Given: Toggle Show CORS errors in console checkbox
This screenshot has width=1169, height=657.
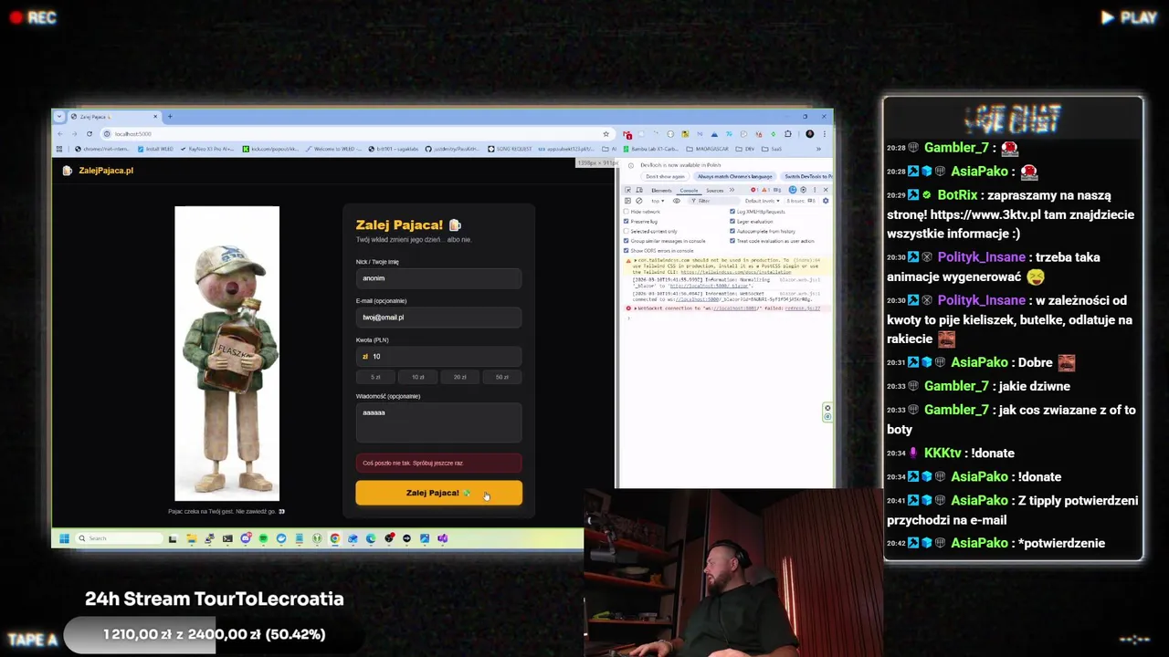Looking at the screenshot, I should click(x=626, y=250).
